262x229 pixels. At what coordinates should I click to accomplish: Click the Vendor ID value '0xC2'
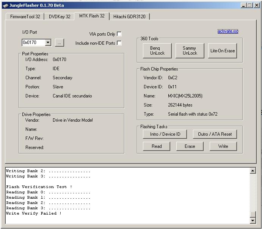point(173,78)
